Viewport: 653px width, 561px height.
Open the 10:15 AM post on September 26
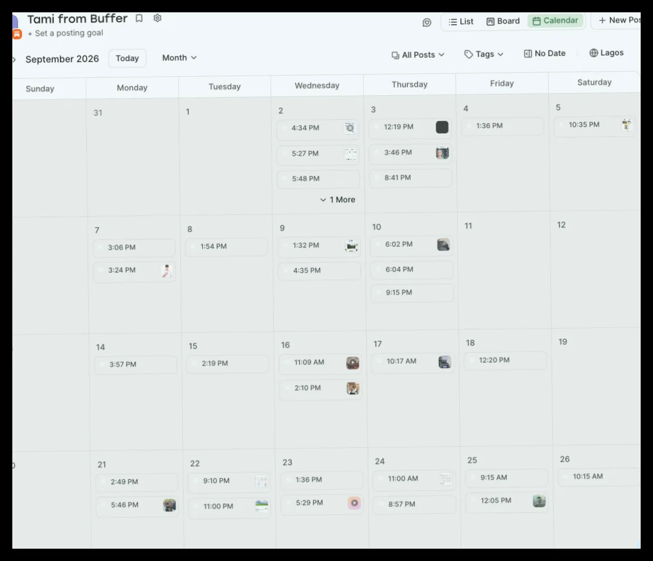click(599, 476)
